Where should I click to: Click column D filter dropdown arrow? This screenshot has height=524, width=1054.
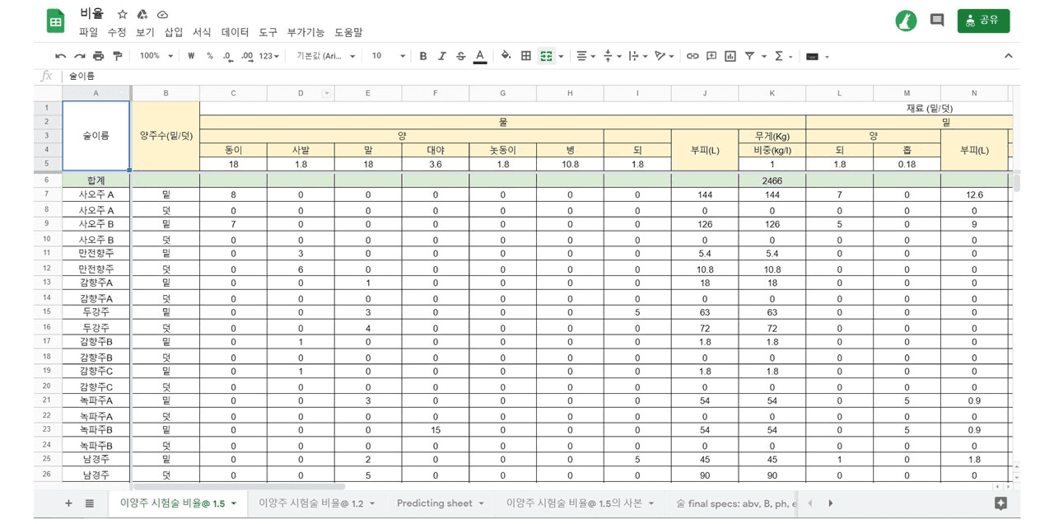326,93
